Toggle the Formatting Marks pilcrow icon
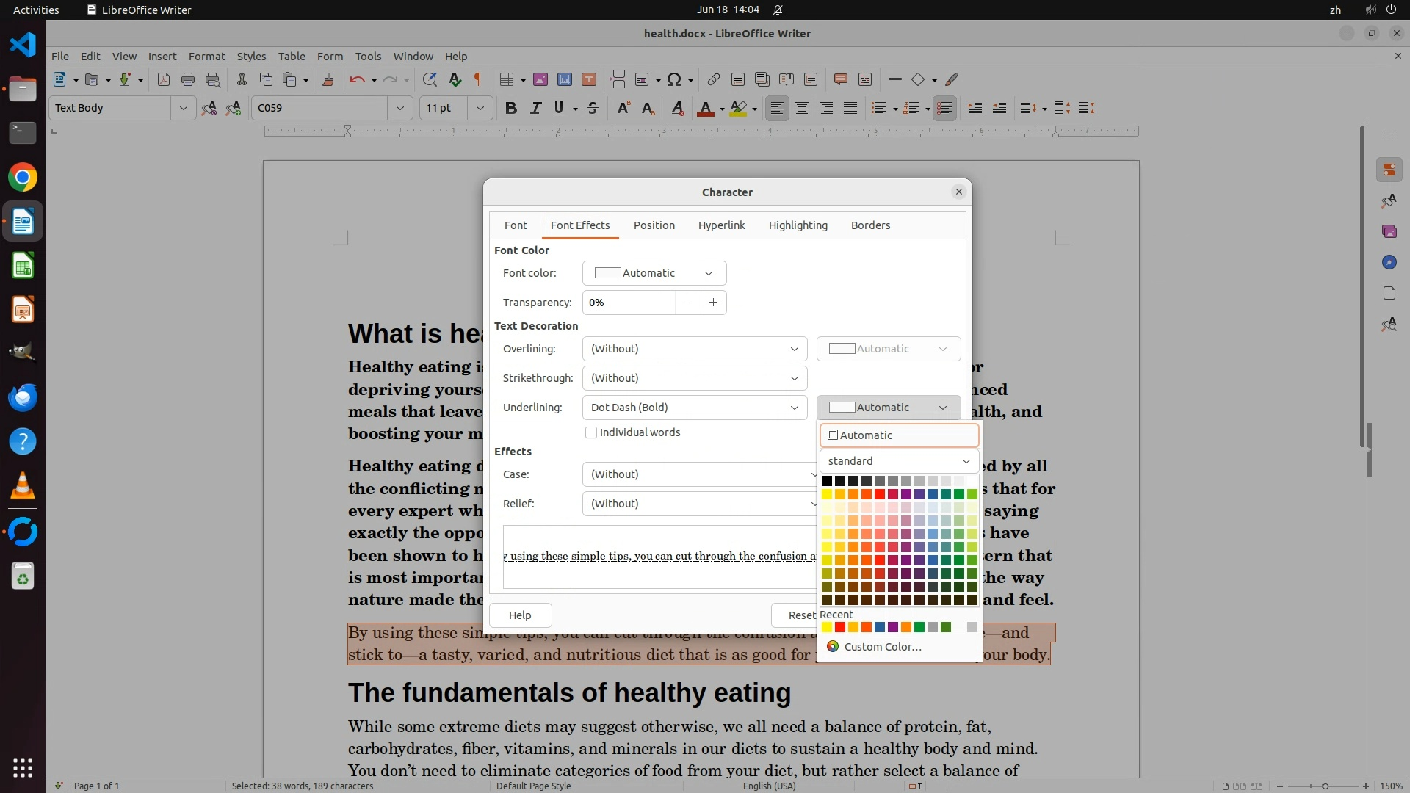Image resolution: width=1410 pixels, height=793 pixels. coord(478,80)
